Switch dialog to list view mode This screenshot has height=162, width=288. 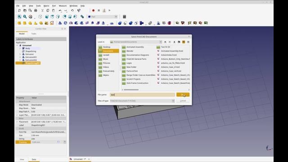[184, 42]
